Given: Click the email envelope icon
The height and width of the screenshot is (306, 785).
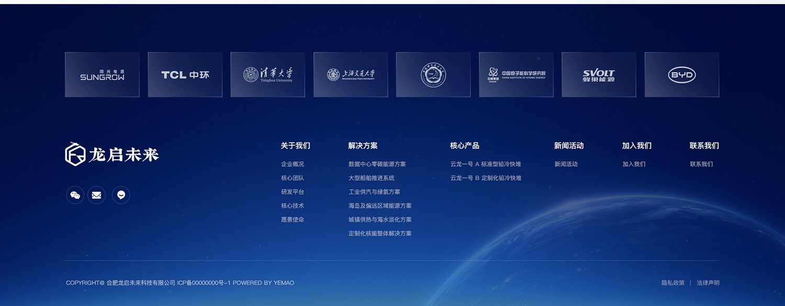Looking at the screenshot, I should [x=96, y=195].
